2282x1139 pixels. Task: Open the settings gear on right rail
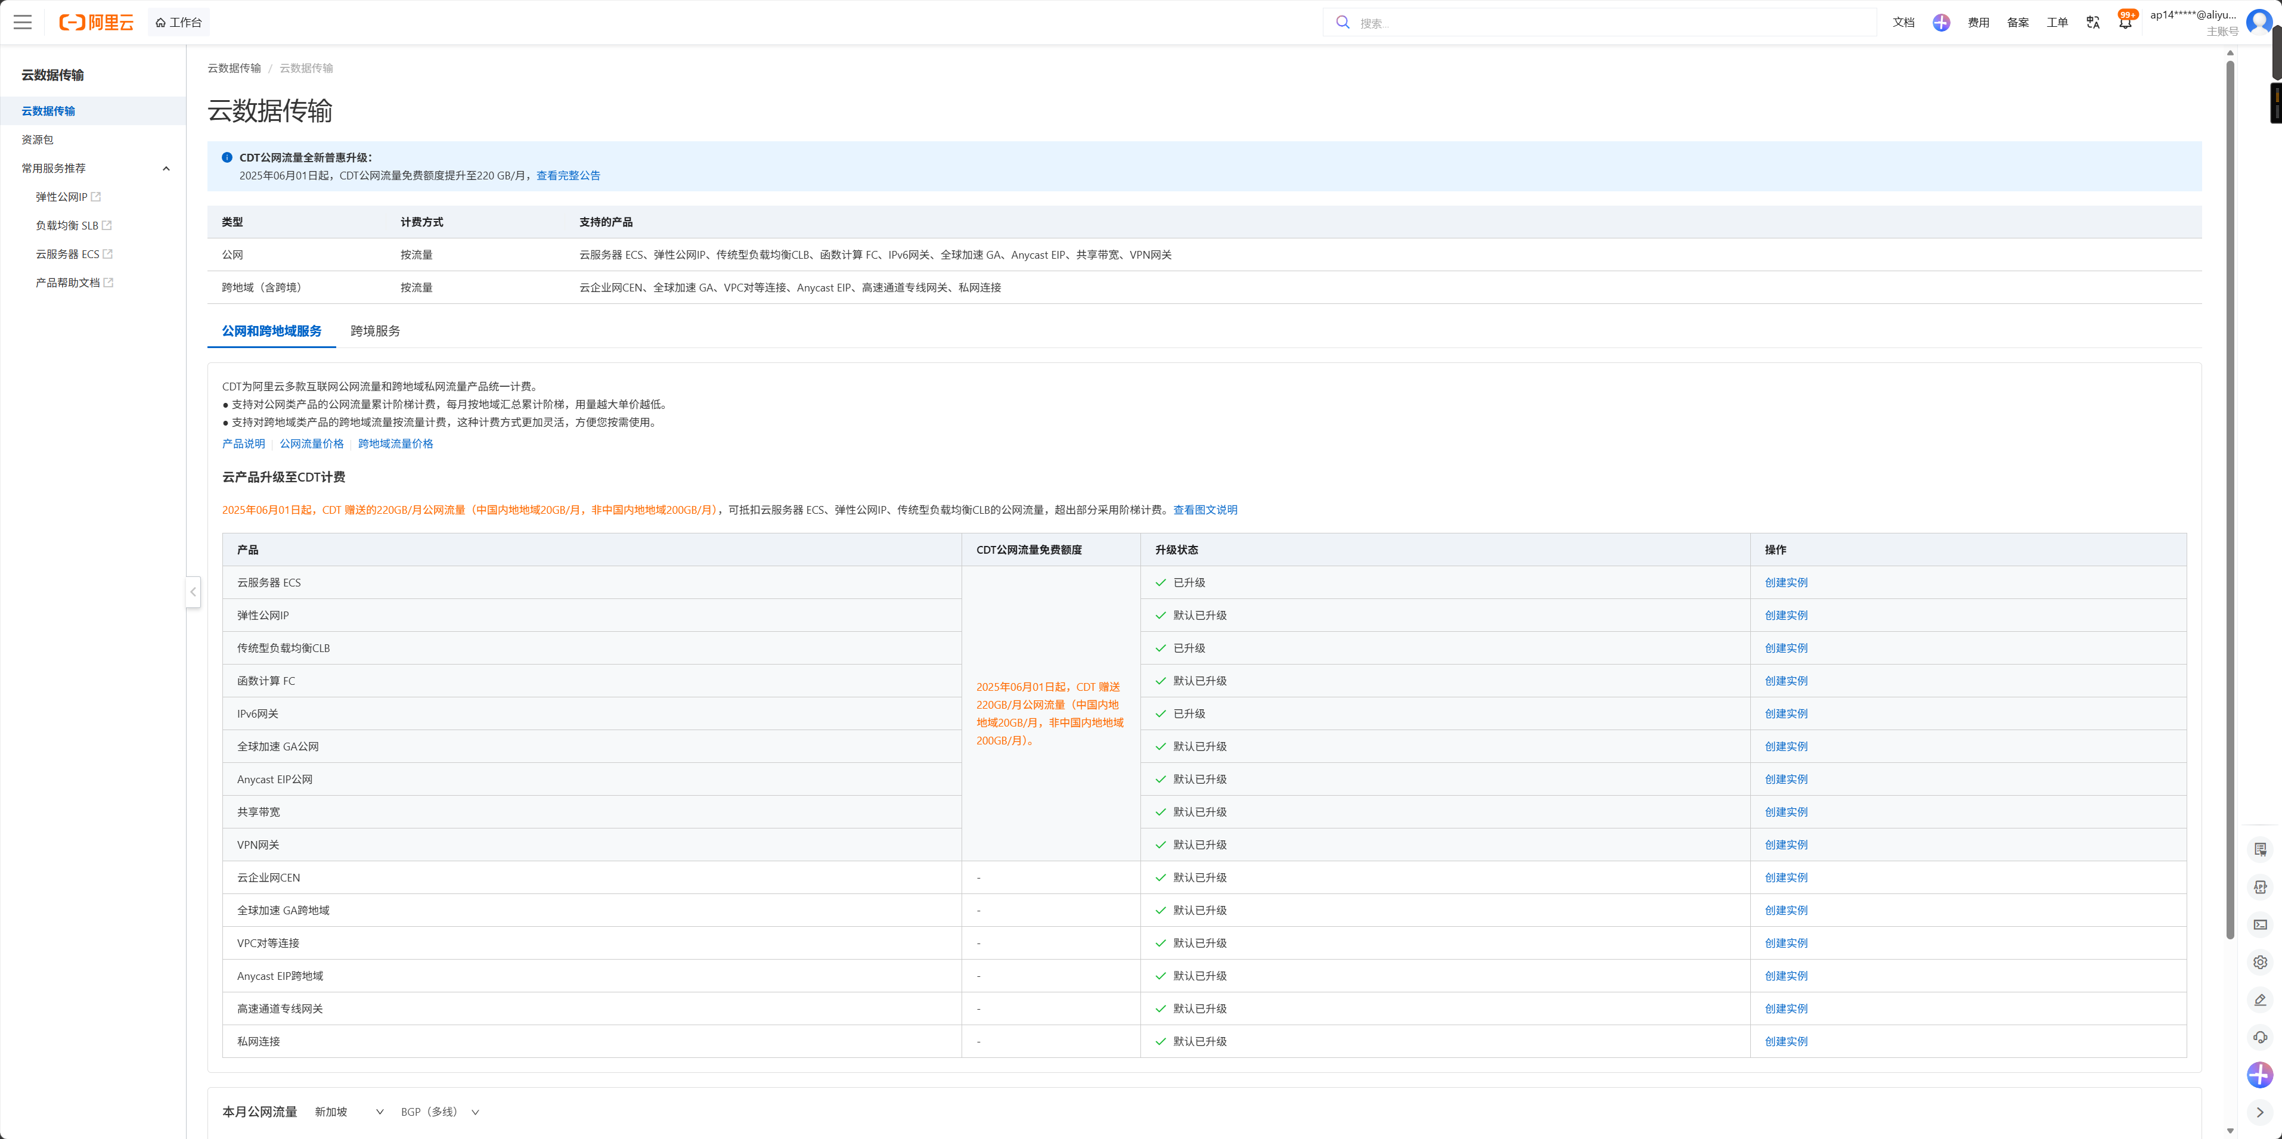pyautogui.click(x=2260, y=962)
